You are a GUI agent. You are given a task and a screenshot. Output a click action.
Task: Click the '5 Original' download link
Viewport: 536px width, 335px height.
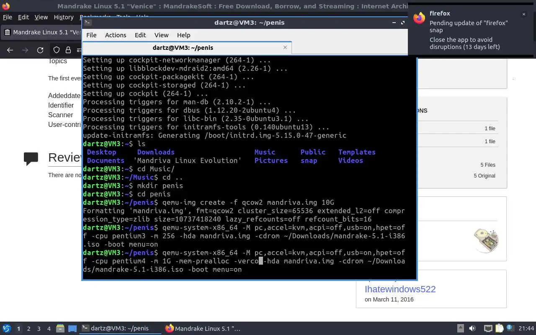(484, 176)
